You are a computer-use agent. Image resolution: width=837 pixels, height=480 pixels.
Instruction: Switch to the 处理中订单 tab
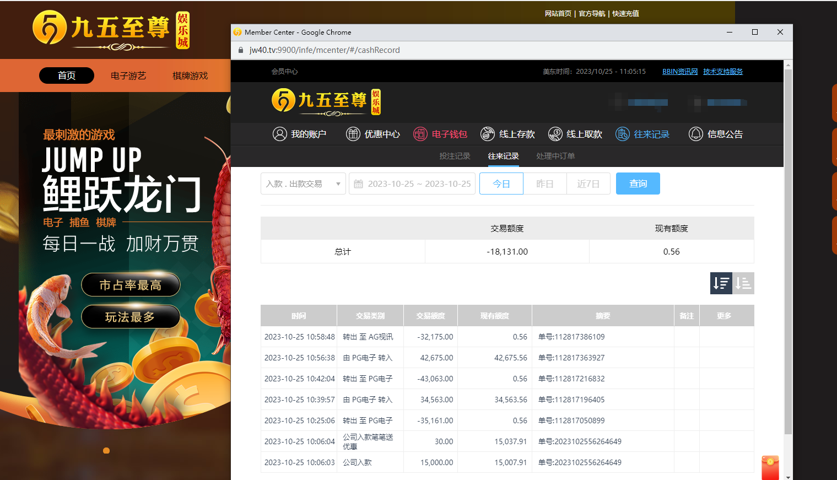tap(555, 156)
